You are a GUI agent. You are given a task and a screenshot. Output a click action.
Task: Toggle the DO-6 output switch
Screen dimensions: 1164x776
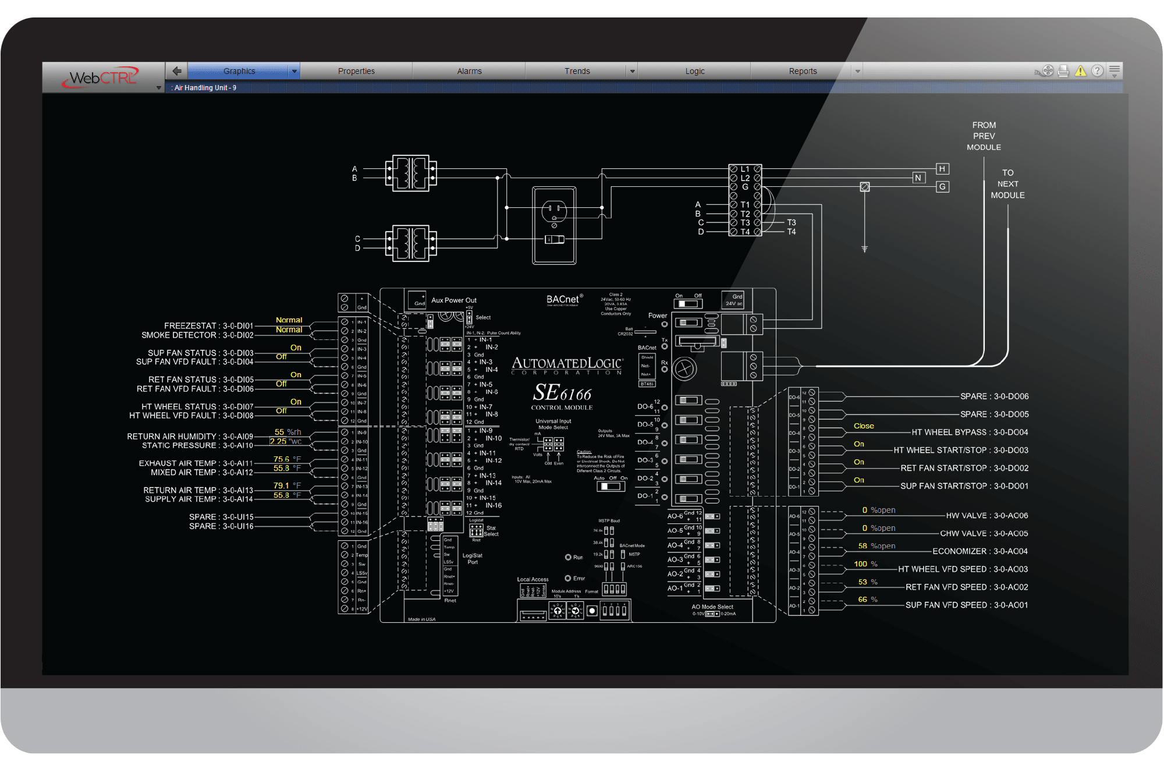[689, 401]
